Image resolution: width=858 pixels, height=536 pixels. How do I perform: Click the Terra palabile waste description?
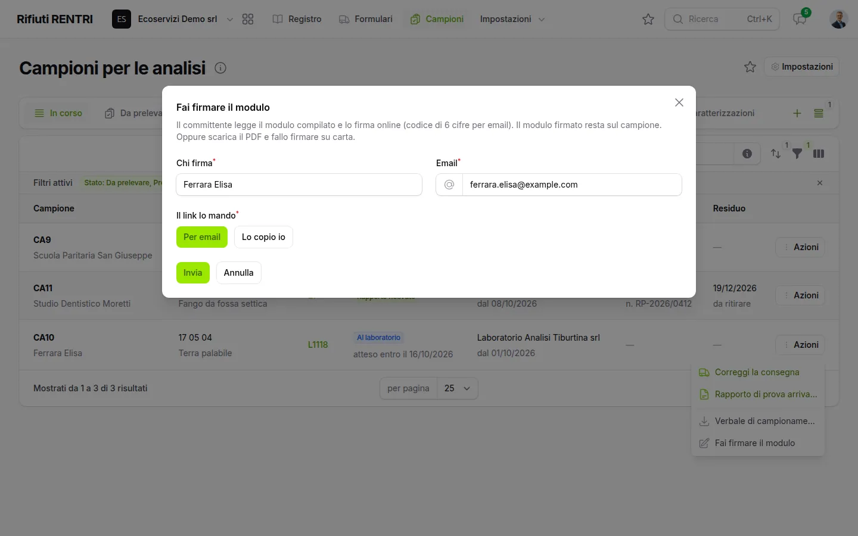[x=205, y=353]
